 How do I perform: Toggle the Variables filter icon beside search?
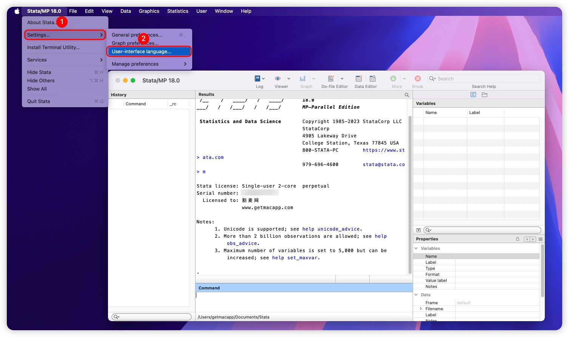(418, 230)
